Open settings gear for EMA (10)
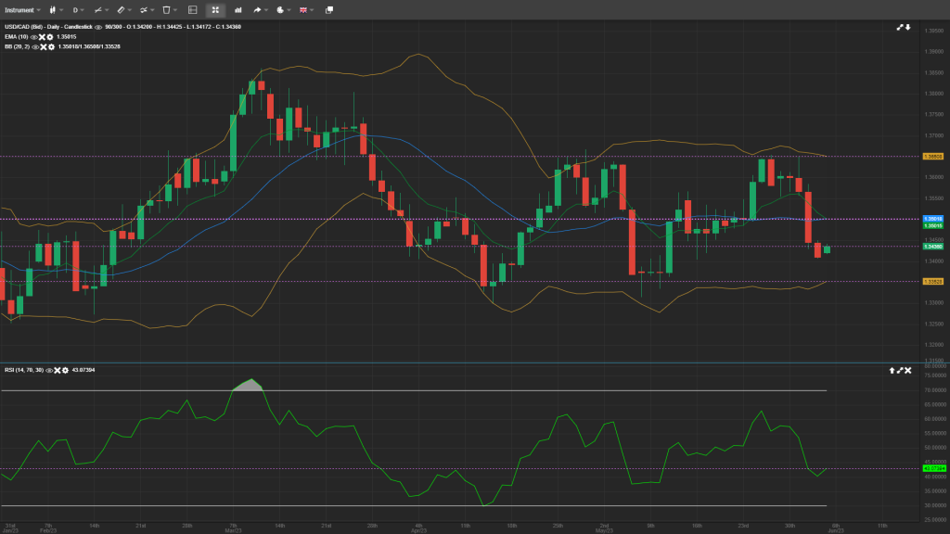Viewport: 950px width, 534px height. [50, 37]
